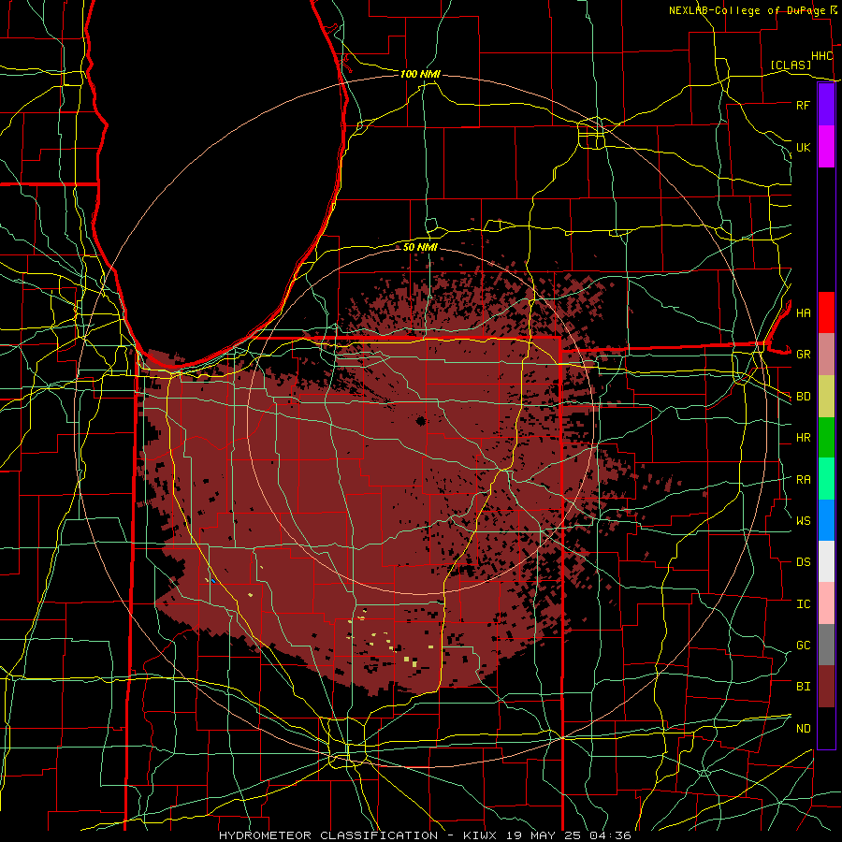This screenshot has width=842, height=842.
Task: Click the GR pink legend swatch
Action: [826, 355]
